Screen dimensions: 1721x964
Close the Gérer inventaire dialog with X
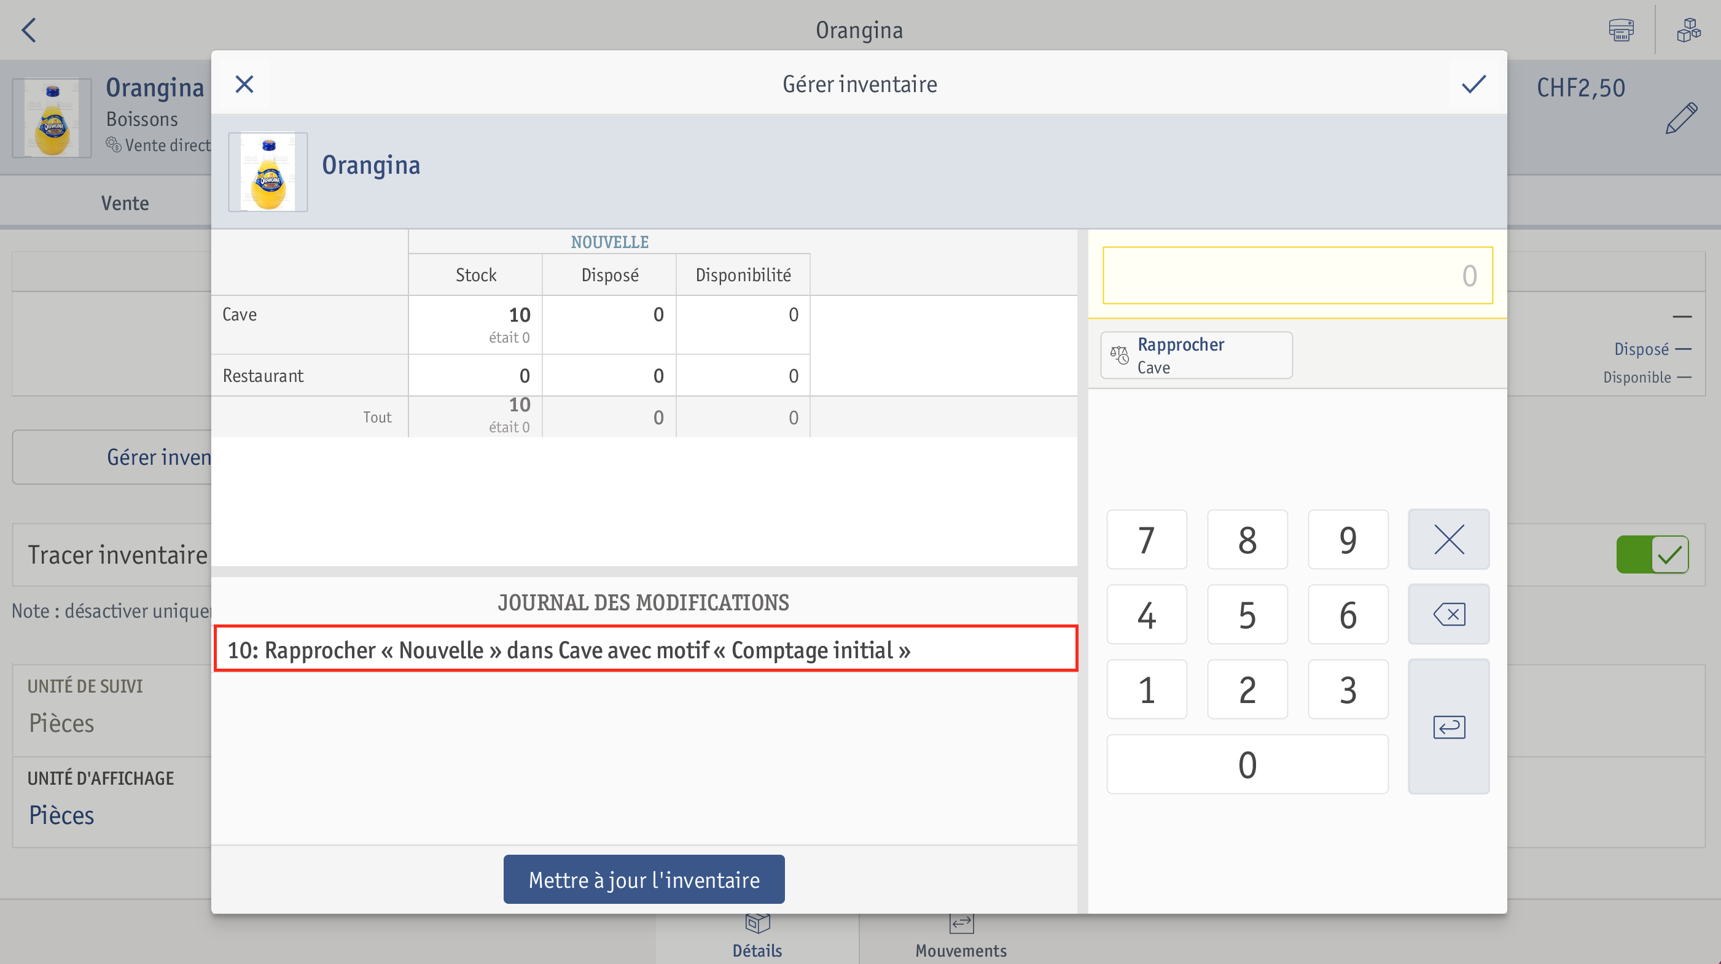[x=244, y=84]
